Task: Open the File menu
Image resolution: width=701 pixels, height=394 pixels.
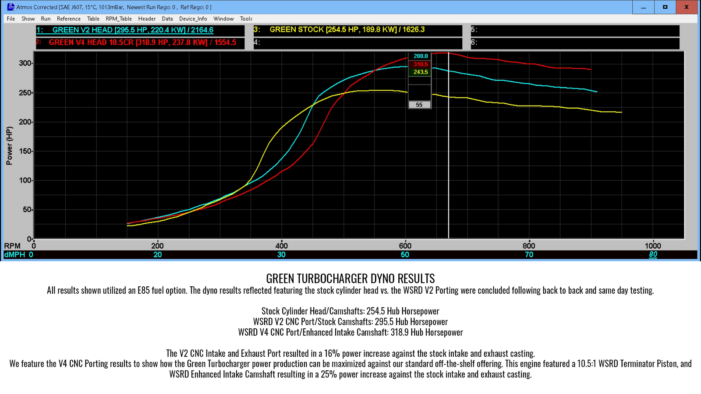Action: [10, 18]
